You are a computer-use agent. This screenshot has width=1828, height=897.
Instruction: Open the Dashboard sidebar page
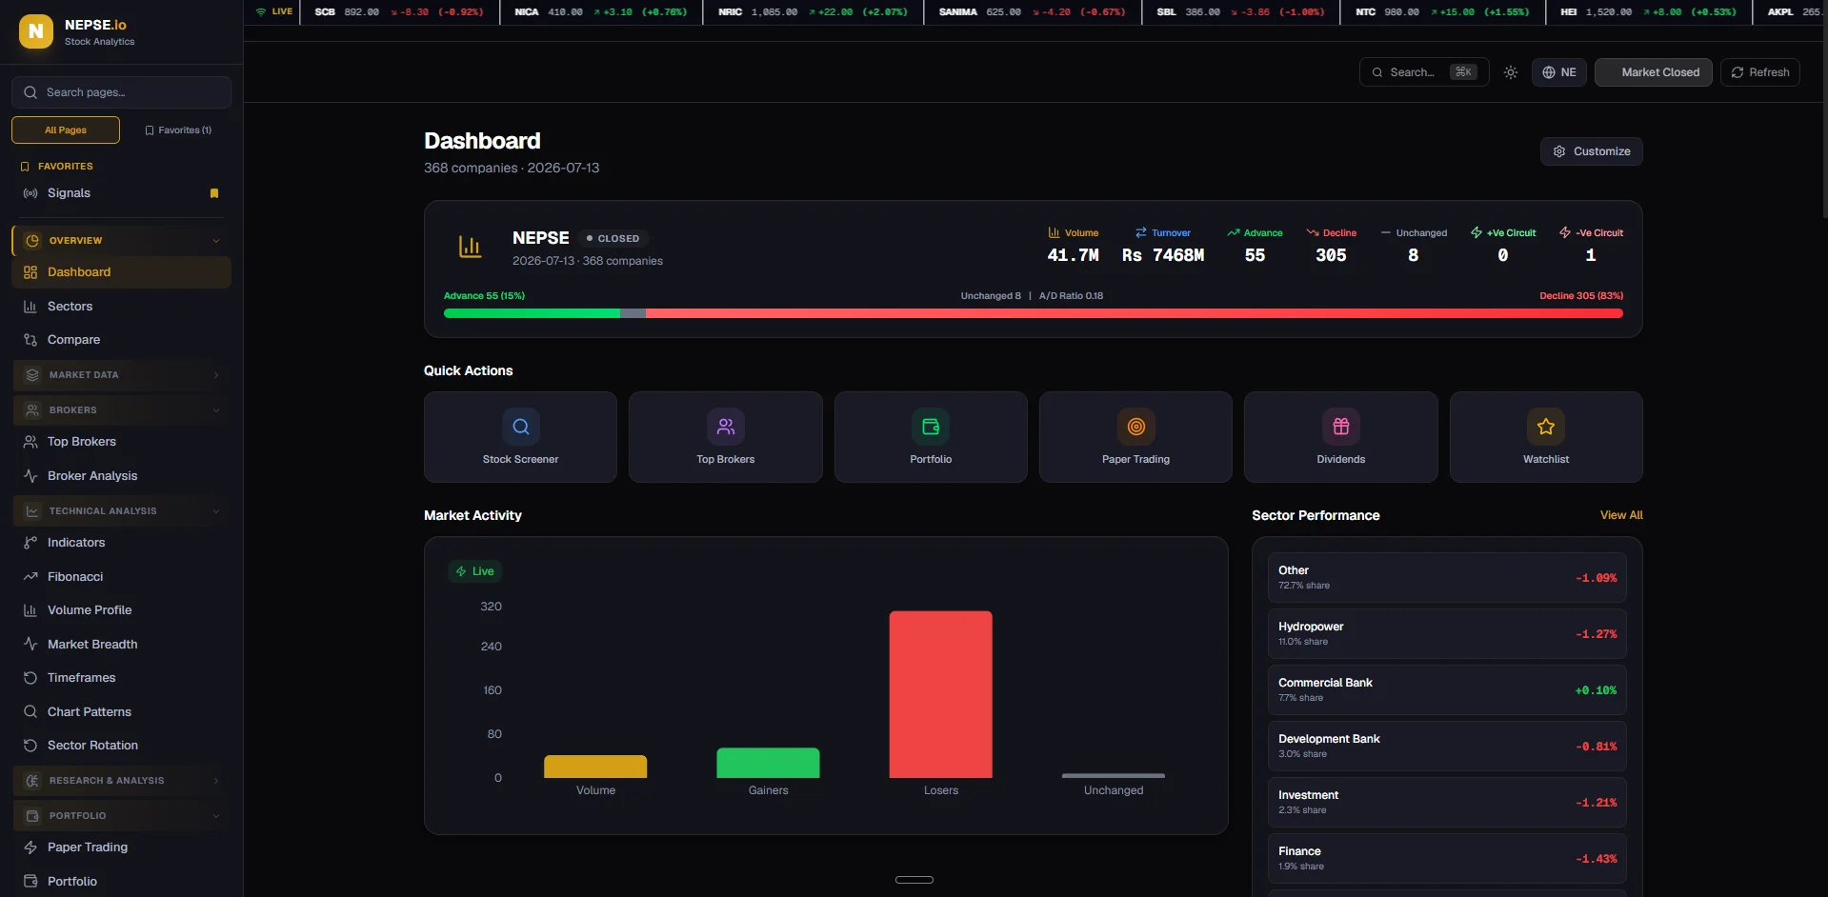coord(121,272)
